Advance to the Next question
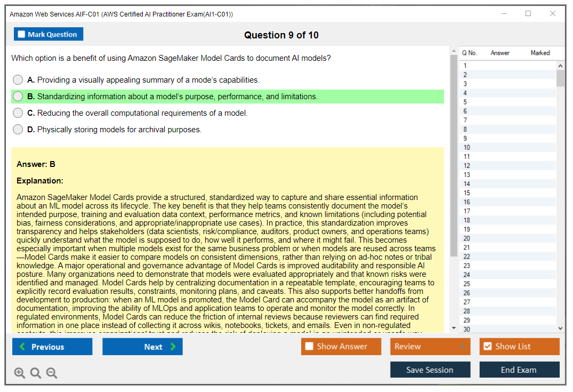The height and width of the screenshot is (392, 573). click(x=142, y=347)
